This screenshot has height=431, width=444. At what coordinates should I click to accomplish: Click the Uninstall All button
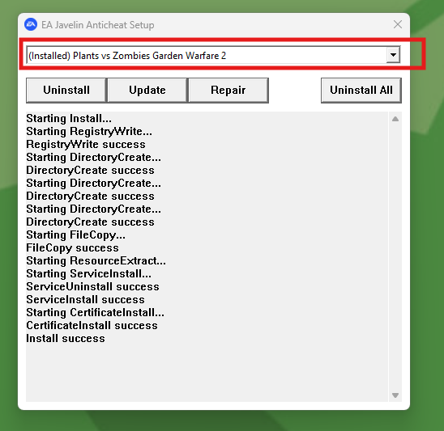pos(361,90)
